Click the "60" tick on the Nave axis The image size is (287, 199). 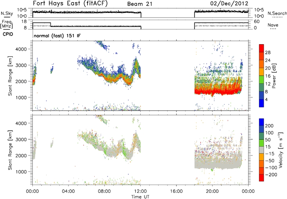[x=257, y=22]
